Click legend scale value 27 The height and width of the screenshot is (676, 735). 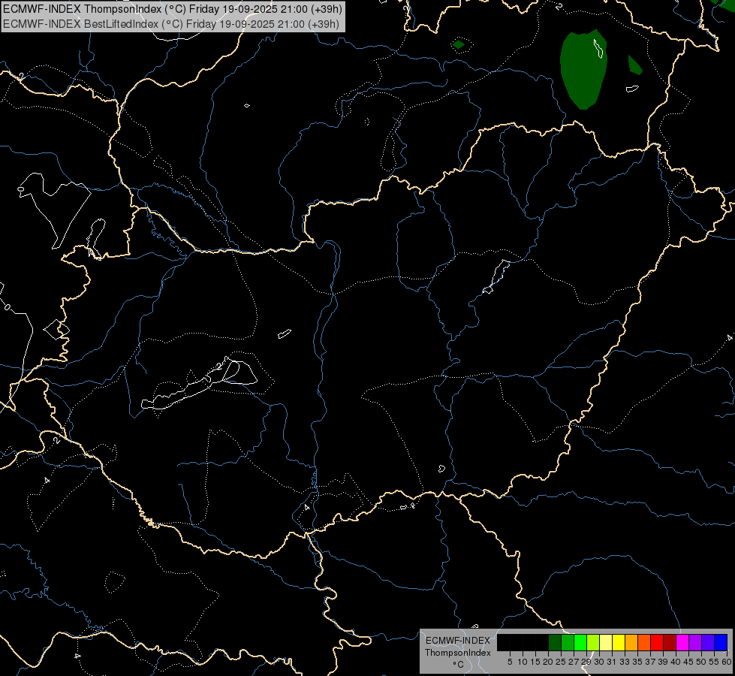coord(574,662)
